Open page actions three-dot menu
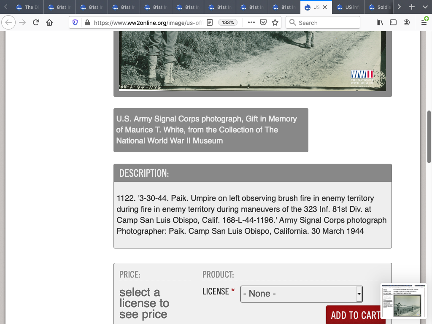Screen dimensions: 432x324 click(251, 23)
